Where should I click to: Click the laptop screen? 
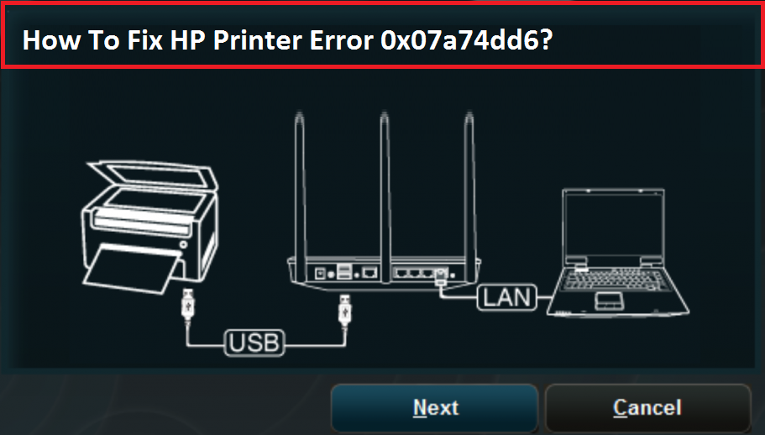coord(613,226)
